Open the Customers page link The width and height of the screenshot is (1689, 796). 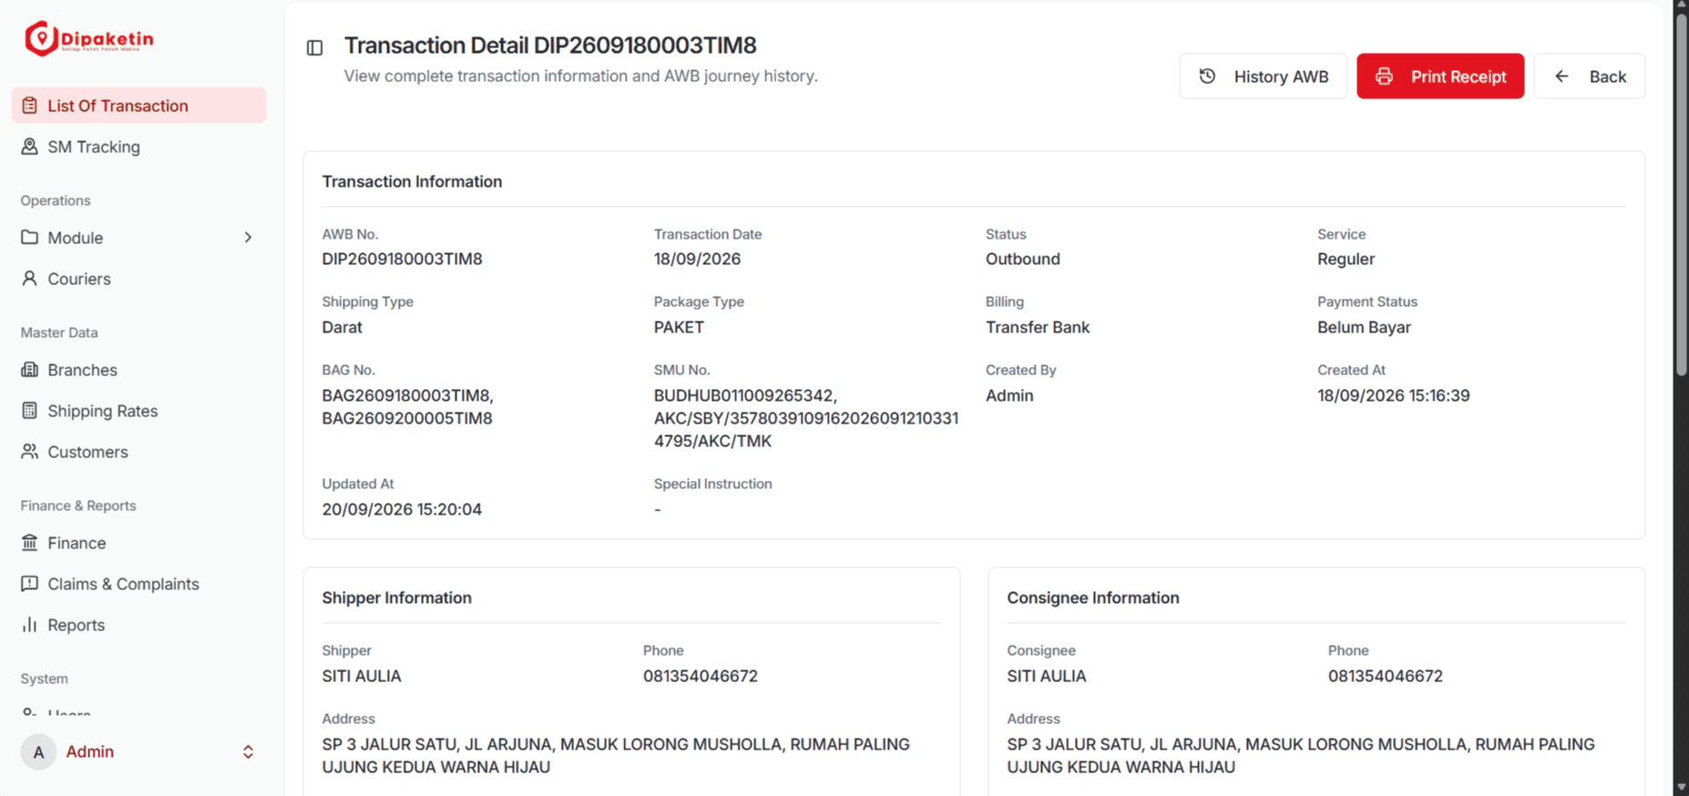(x=138, y=452)
